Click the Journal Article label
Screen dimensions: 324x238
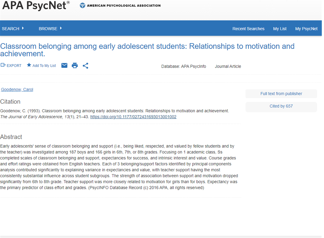tap(228, 66)
